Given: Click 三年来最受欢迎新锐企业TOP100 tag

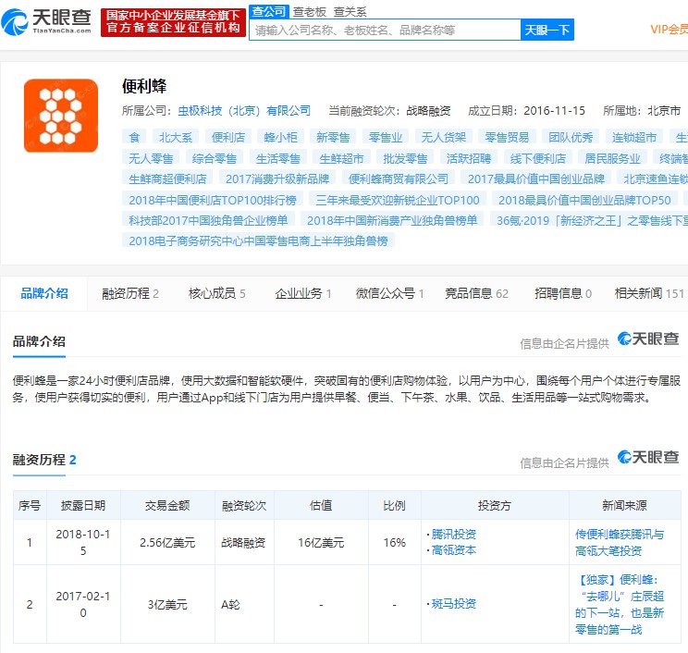Looking at the screenshot, I should click(x=398, y=200).
